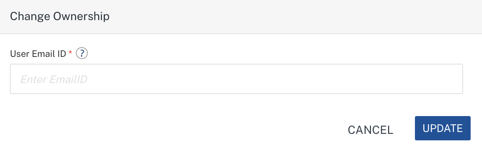
Task: Abort the ownership change with CANCEL
Action: tap(370, 130)
